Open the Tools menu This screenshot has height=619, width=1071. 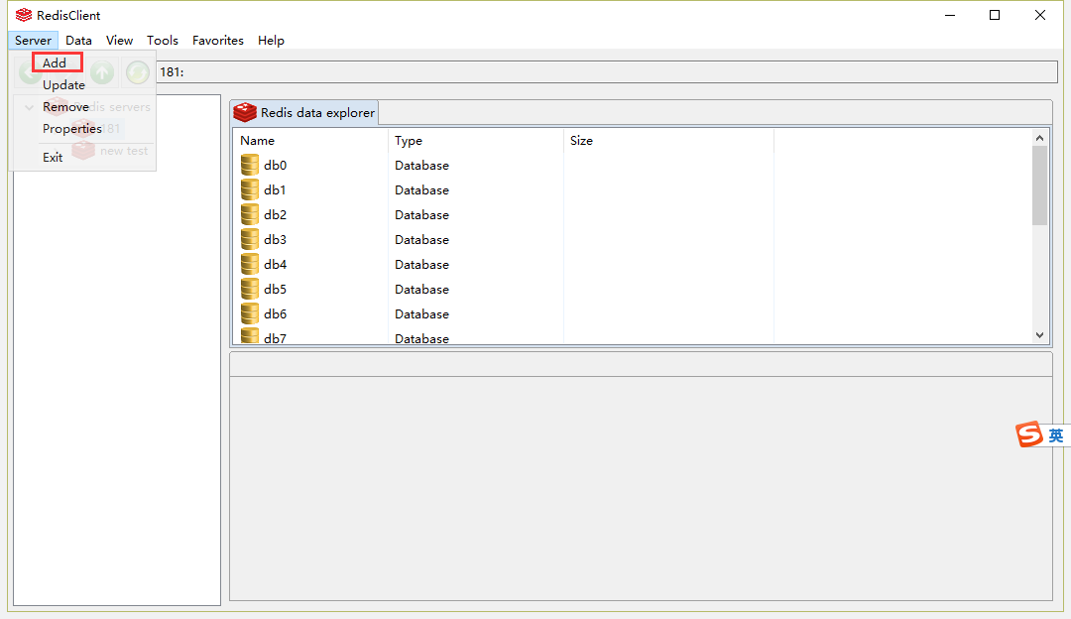coord(162,41)
